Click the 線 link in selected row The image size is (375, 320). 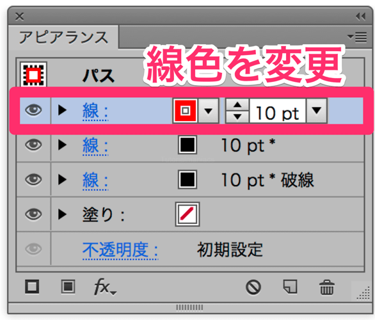95,111
